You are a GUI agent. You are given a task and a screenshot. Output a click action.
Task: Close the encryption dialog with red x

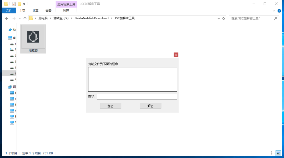pos(176,55)
